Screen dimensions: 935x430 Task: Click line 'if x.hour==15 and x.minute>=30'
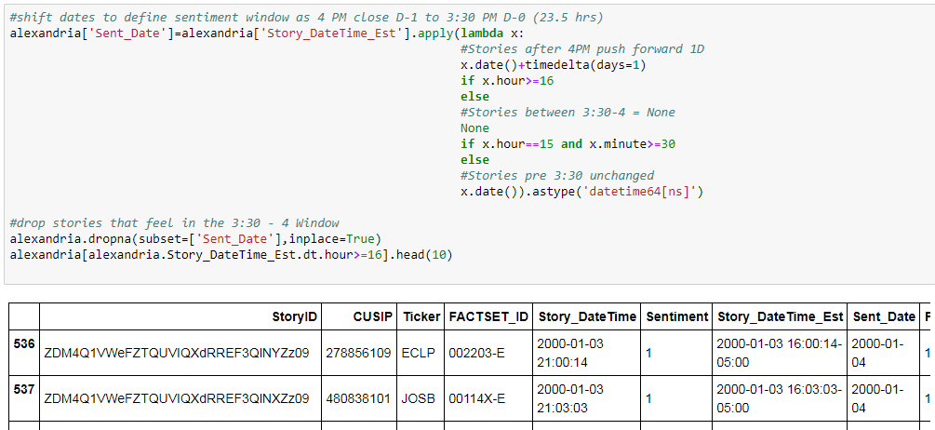click(568, 143)
